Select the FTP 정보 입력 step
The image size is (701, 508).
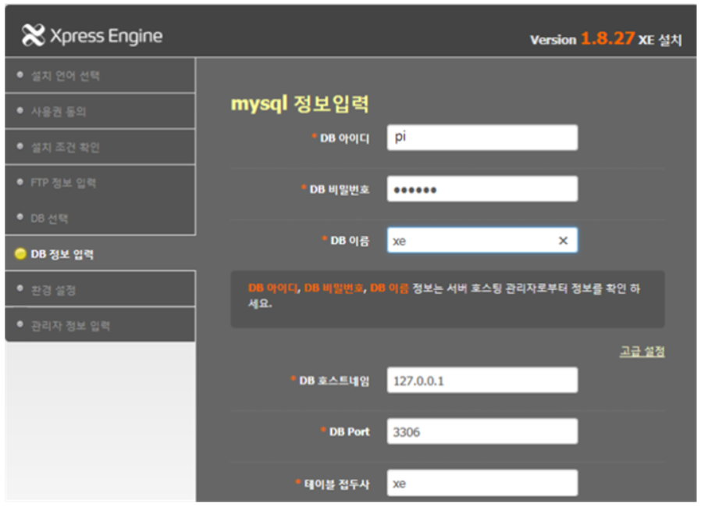[x=100, y=183]
